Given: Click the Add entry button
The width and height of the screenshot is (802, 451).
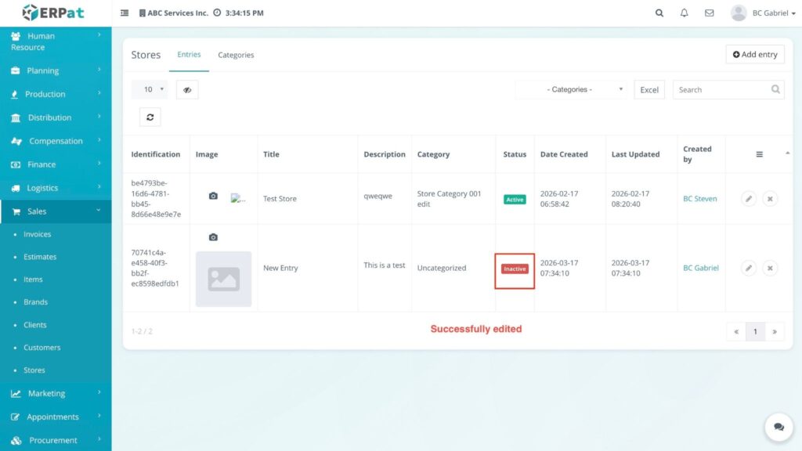Looking at the screenshot, I should tap(755, 54).
